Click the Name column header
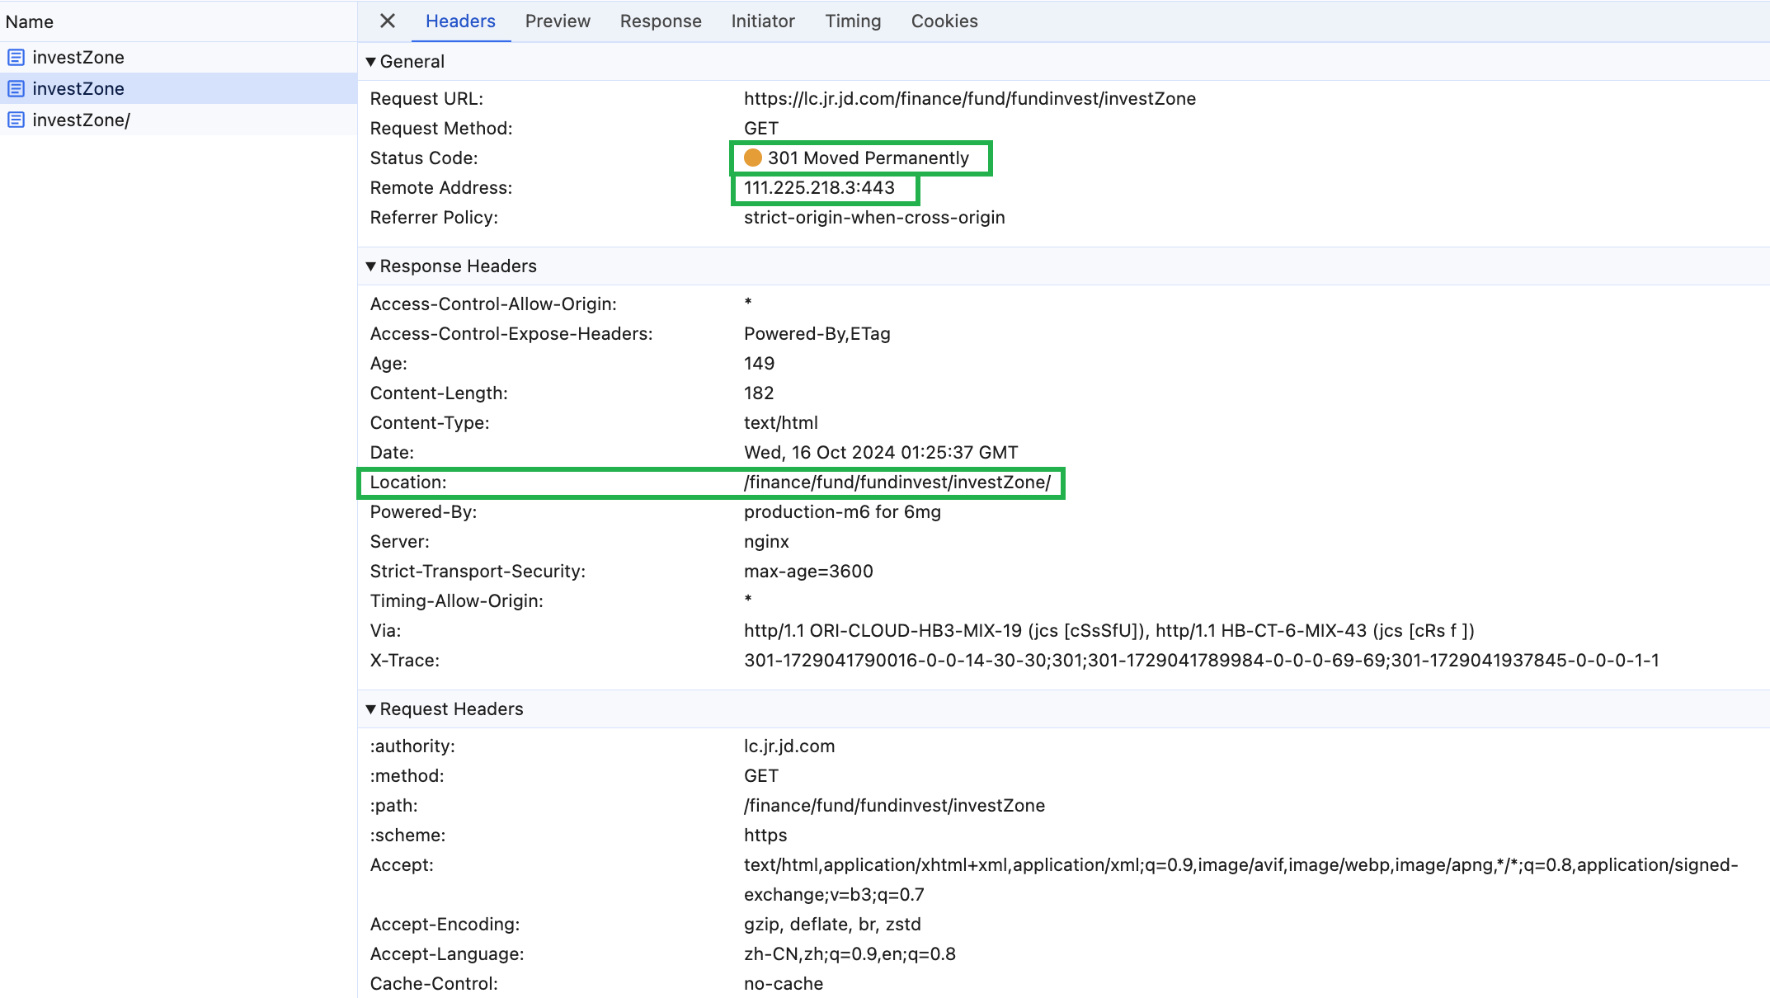Viewport: 1770px width, 998px height. 30,21
